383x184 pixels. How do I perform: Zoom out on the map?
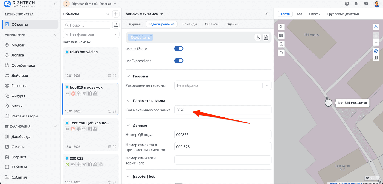click(376, 43)
